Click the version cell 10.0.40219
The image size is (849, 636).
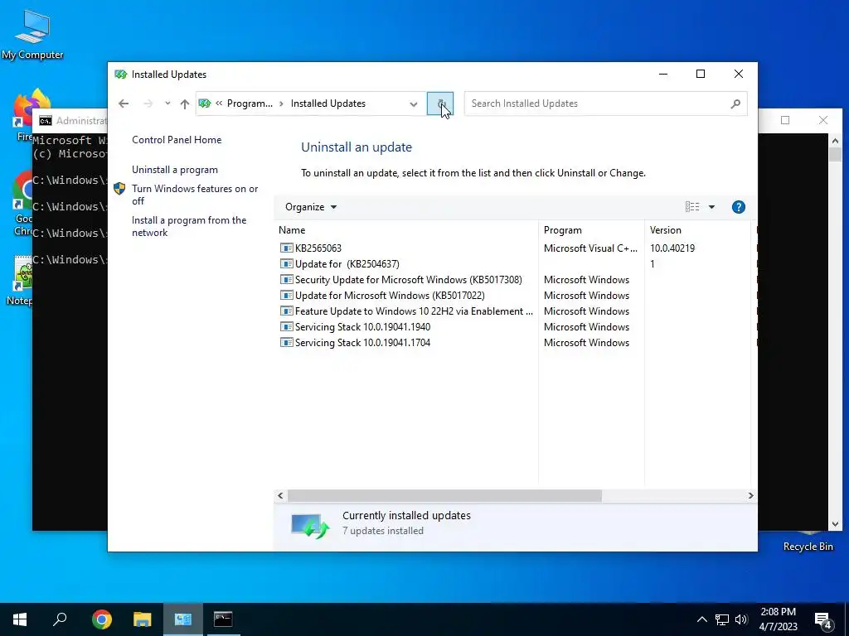pos(672,248)
